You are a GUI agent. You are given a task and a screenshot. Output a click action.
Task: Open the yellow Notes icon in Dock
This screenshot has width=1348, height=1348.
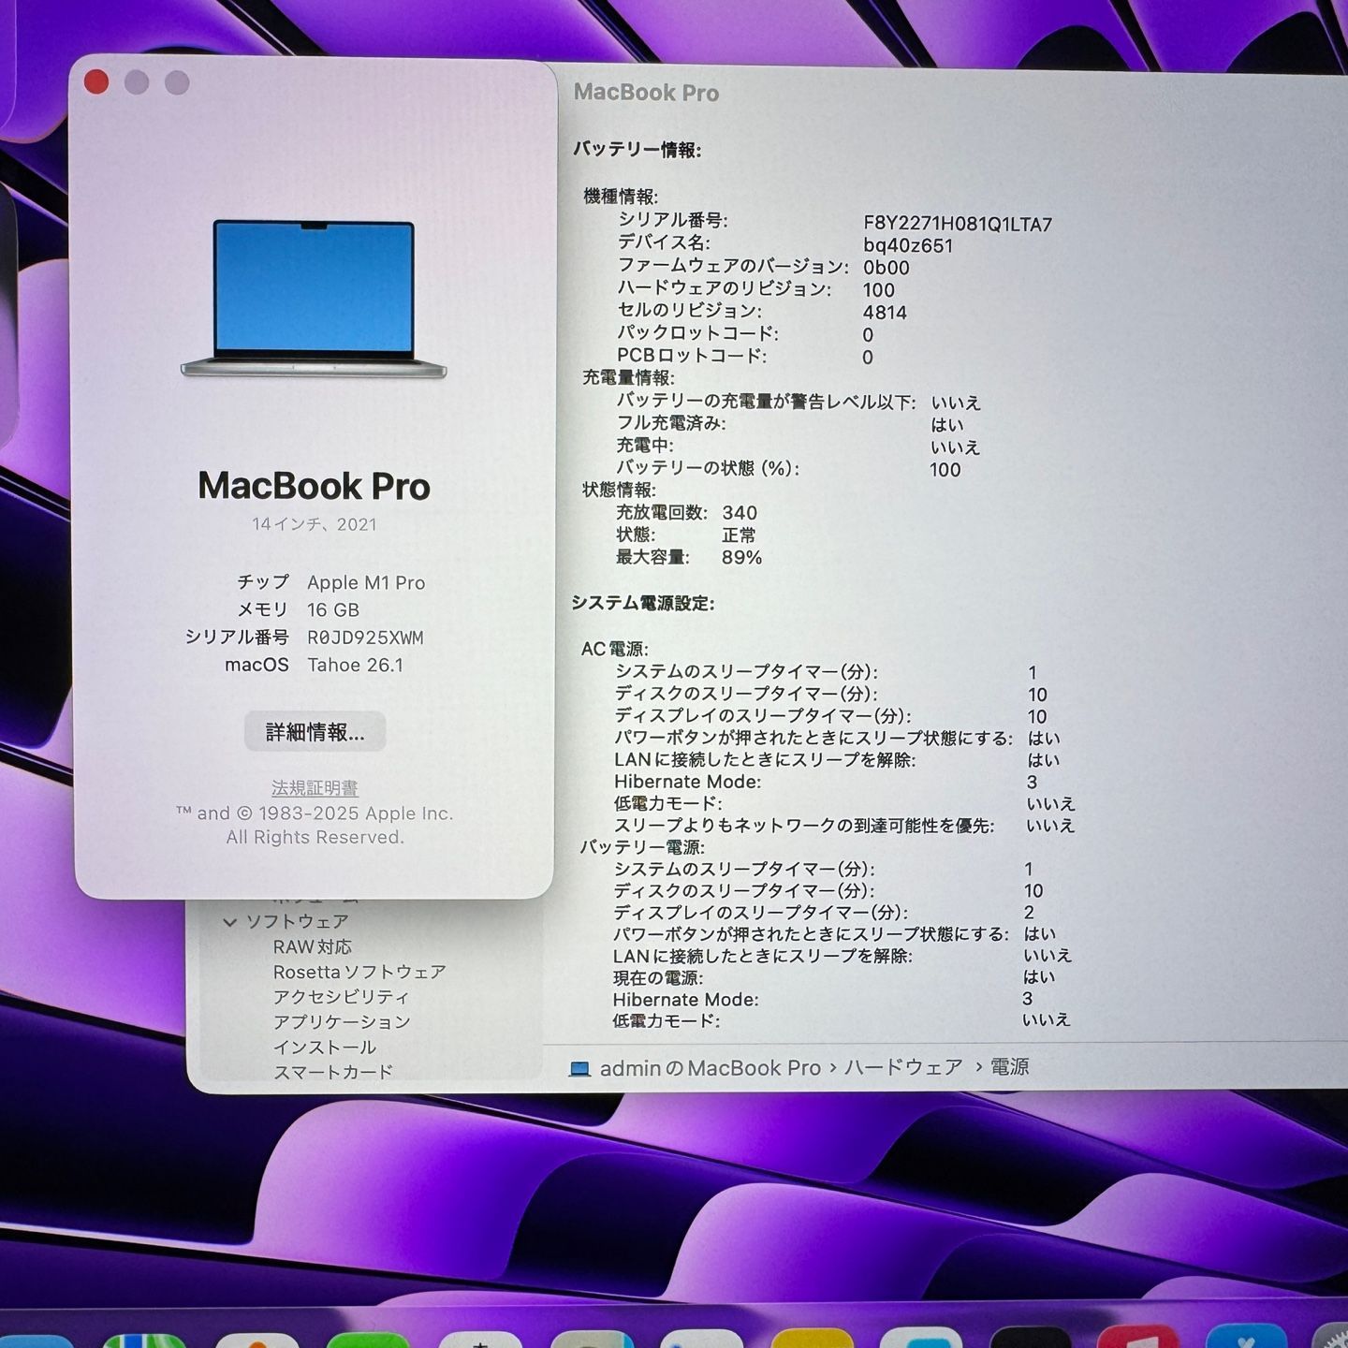pos(813,1341)
